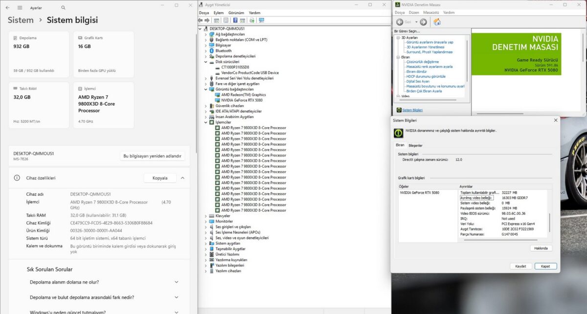Screen dimensions: 587x314
Task: Collapse the İşlemciler node
Action: click(x=206, y=122)
